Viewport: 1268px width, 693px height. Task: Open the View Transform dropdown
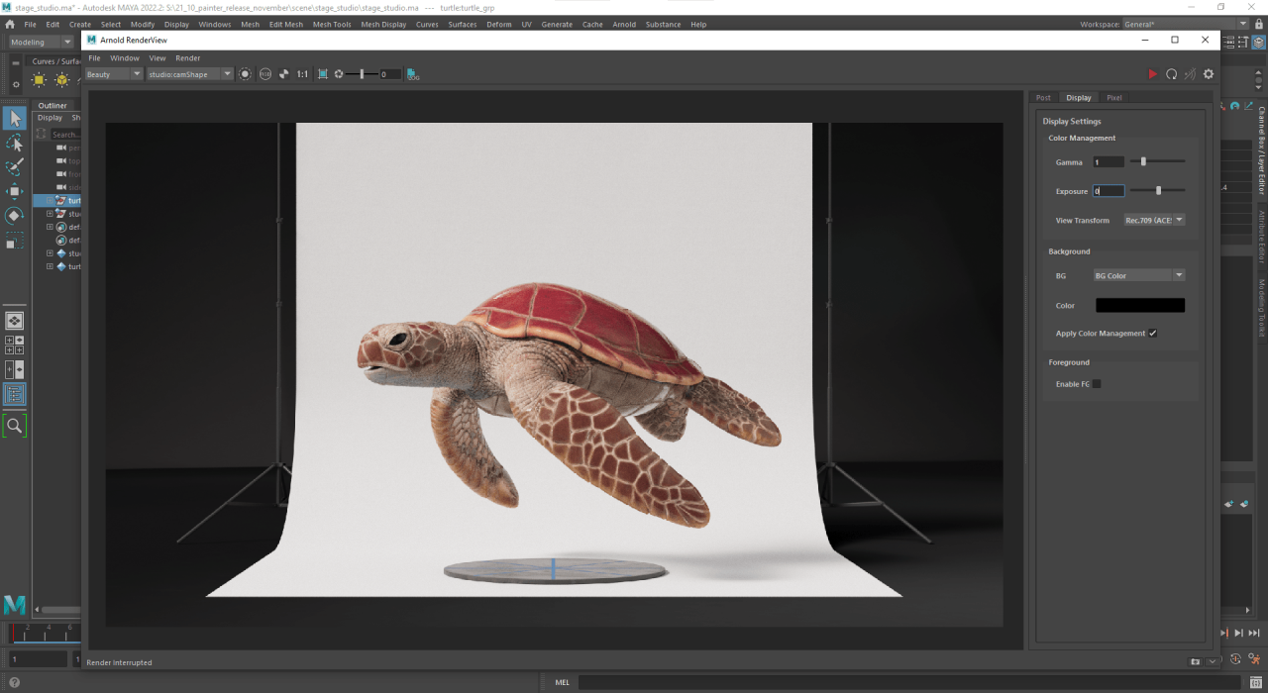coord(1154,221)
